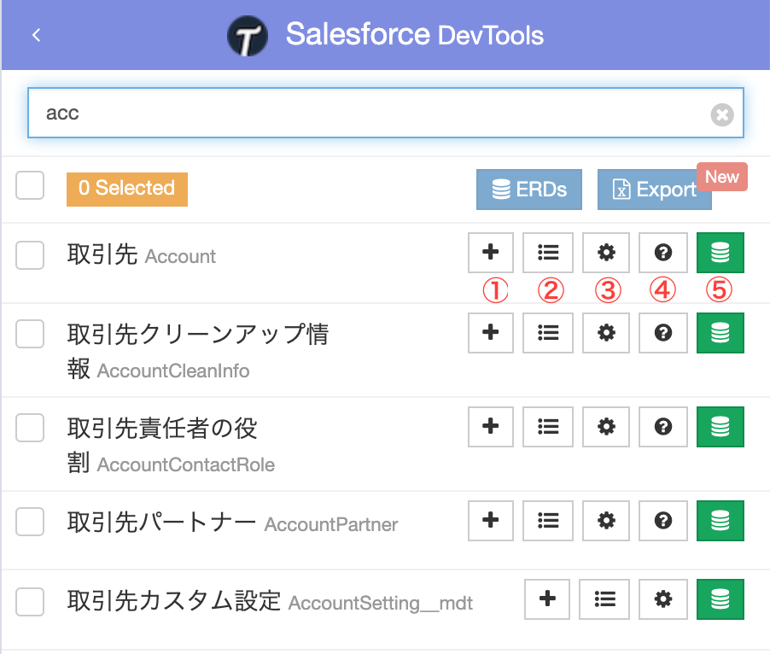This screenshot has height=654, width=770.
Task: Click the 'AccountSetting__mdt' object name
Action: pyautogui.click(x=381, y=604)
